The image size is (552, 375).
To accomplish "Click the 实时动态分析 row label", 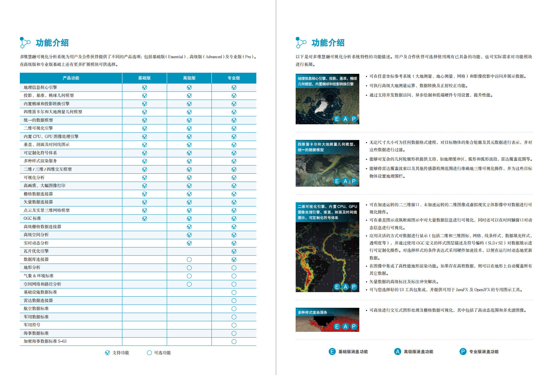I will [x=36, y=243].
